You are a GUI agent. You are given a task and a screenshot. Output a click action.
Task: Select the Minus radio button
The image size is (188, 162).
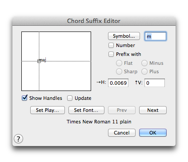tap(144, 63)
